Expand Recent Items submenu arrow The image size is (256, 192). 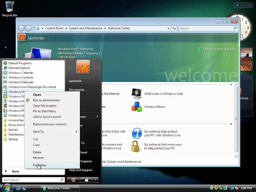click(97, 116)
